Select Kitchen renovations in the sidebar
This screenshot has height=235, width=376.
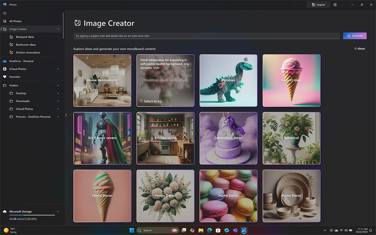point(28,53)
